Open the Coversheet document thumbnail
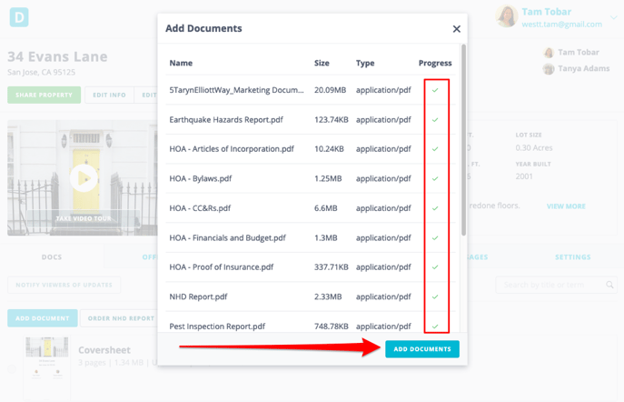This screenshot has width=624, height=402. click(47, 368)
